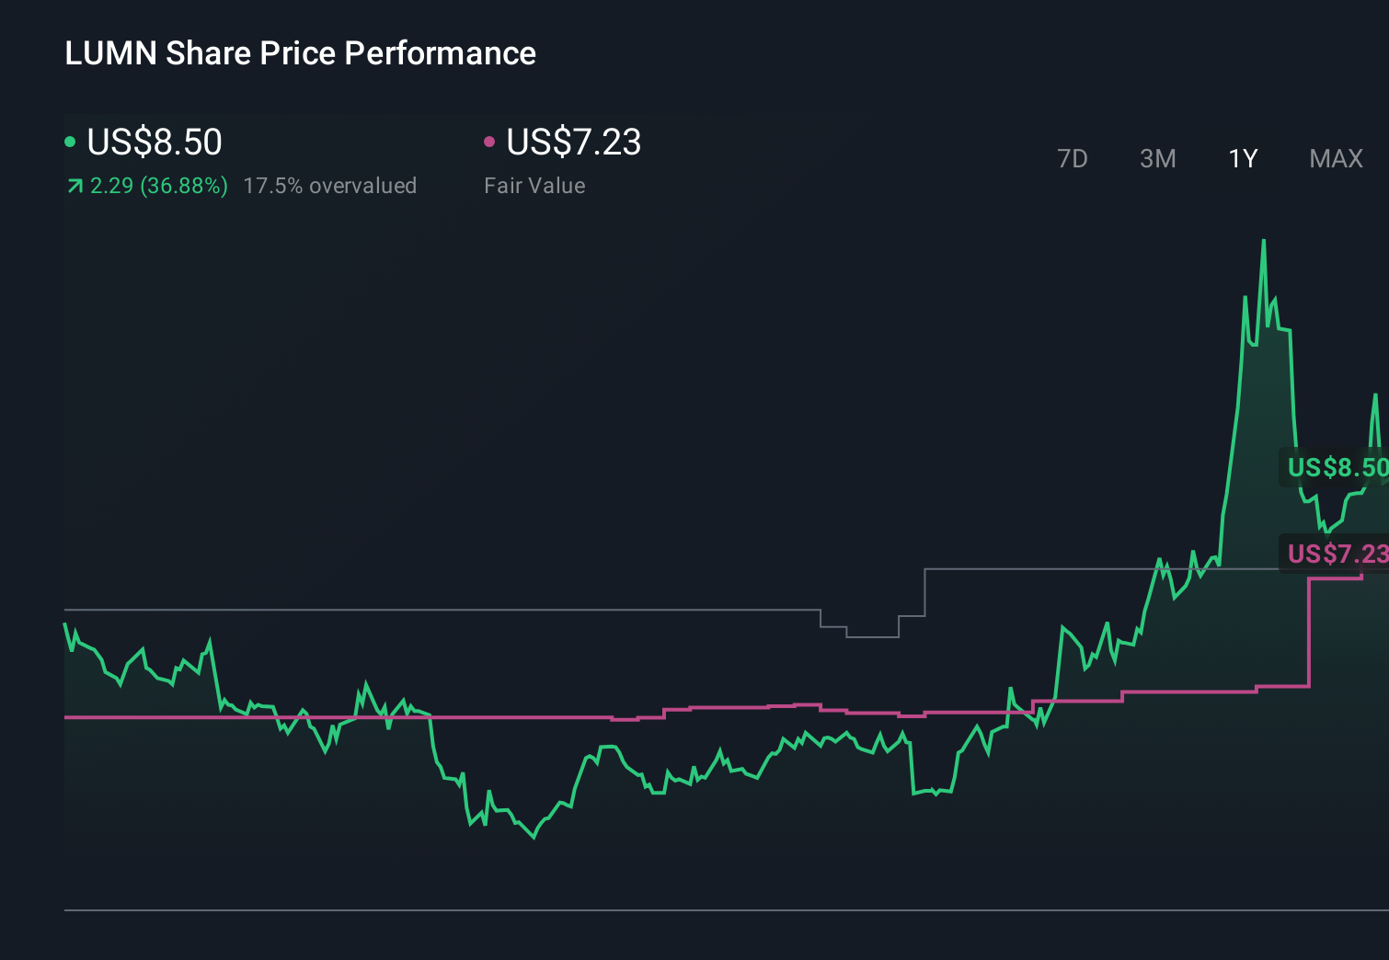Select the US$8.50 price badge on chart
1389x960 pixels.
tap(1336, 467)
